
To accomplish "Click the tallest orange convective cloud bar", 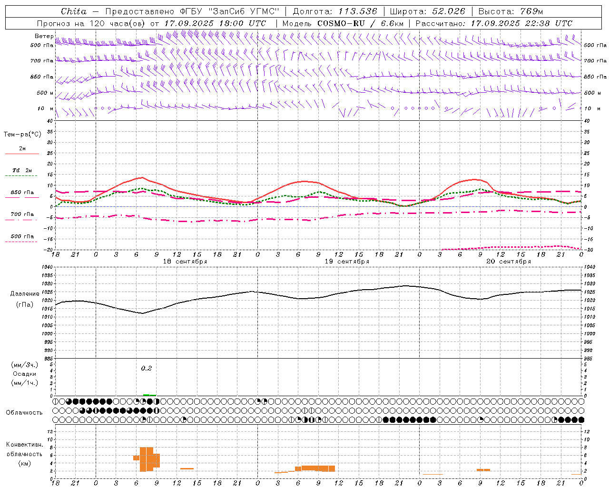I will [x=147, y=459].
